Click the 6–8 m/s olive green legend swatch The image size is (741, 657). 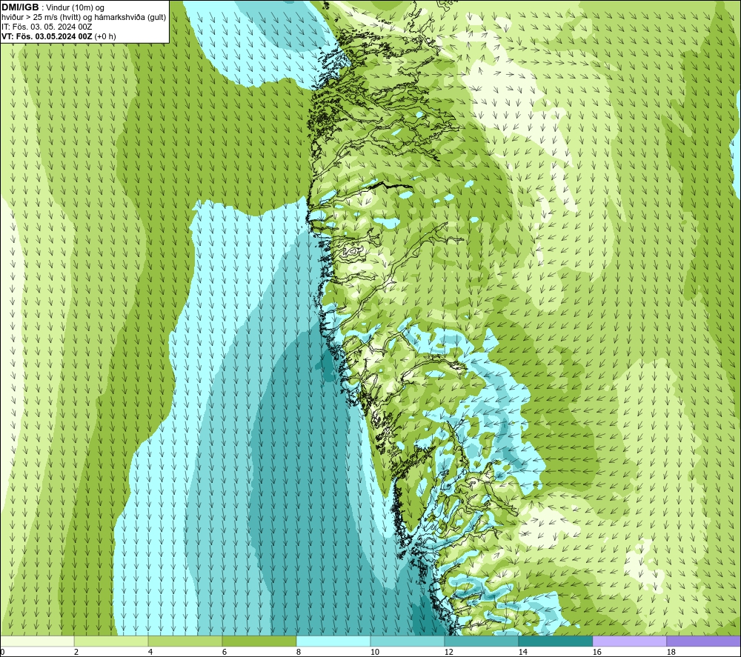(259, 641)
